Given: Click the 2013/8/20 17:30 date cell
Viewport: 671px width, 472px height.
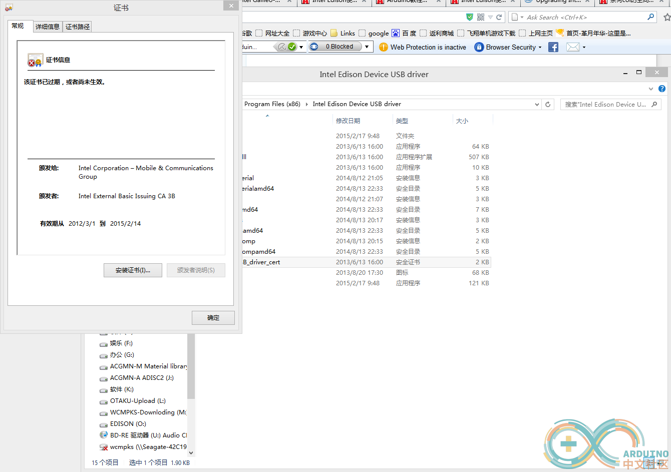Looking at the screenshot, I should pyautogui.click(x=360, y=273).
